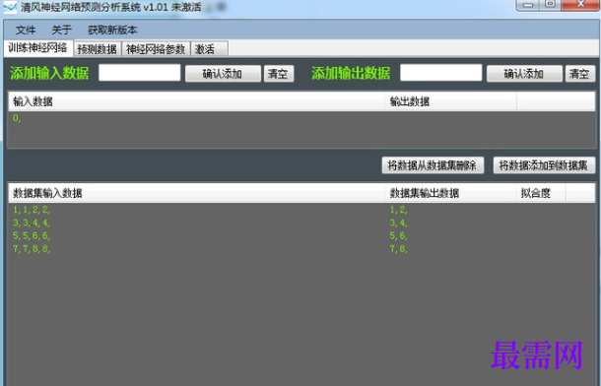Screen dimensions: 601x386
Task: Switch to the 预测数据 tab
Action: pyautogui.click(x=98, y=49)
